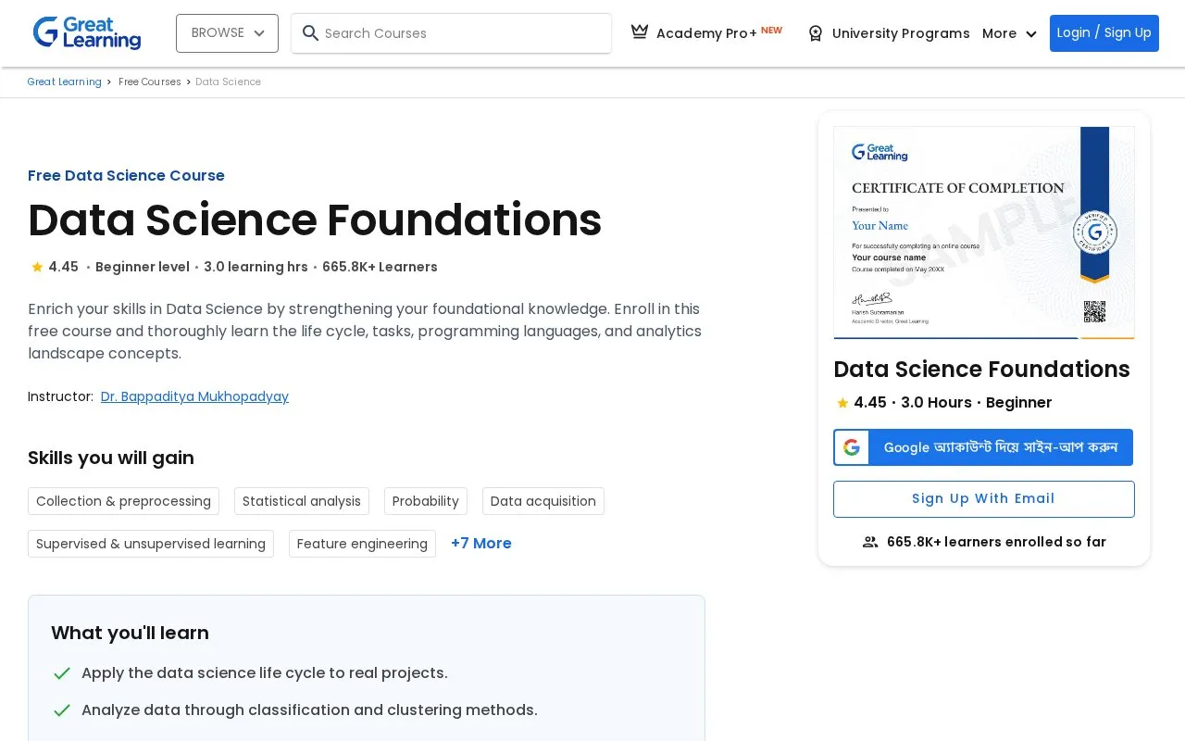Go to Free Courses breadcrumb
Screen dimensions: 1185x741
coord(149,82)
